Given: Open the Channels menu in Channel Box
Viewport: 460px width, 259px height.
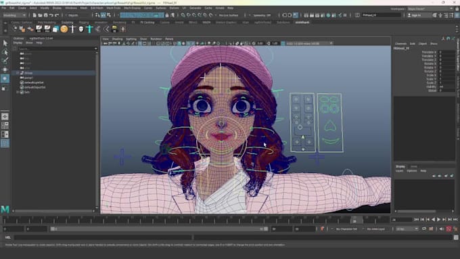Looking at the screenshot, I should coord(400,43).
